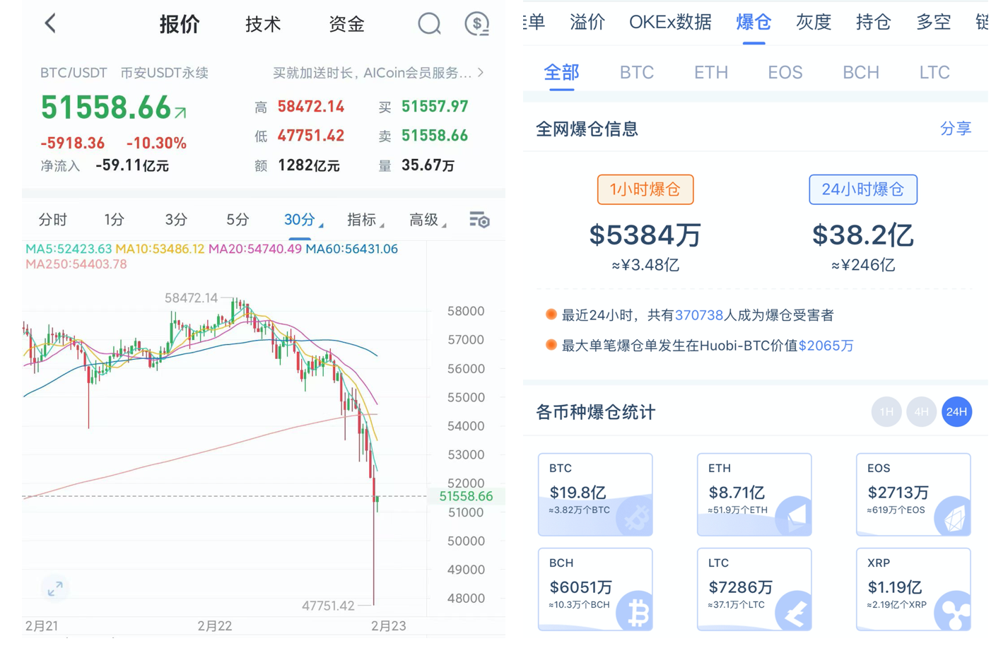Tap the dollar currency switch icon
The height and width of the screenshot is (653, 1008).
[x=477, y=23]
